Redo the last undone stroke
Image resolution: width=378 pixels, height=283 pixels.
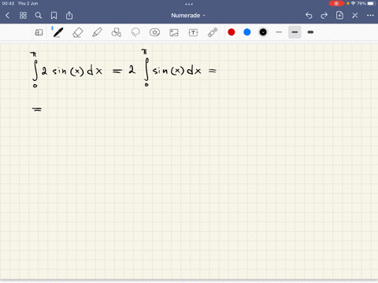point(324,16)
